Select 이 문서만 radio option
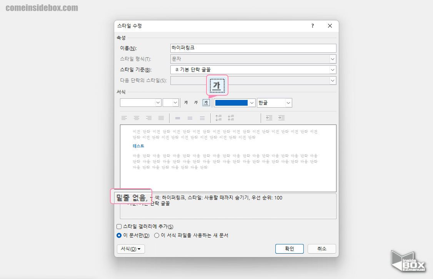The height and width of the screenshot is (279, 433). (x=119, y=236)
